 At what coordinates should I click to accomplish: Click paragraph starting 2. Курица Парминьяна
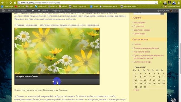(57, 25)
